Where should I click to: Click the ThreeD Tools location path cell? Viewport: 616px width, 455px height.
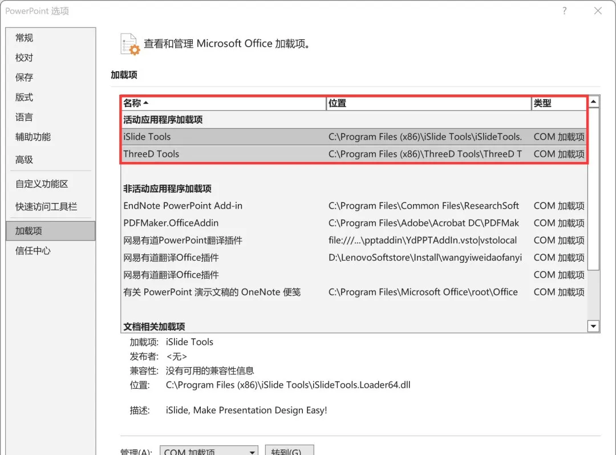pos(425,154)
